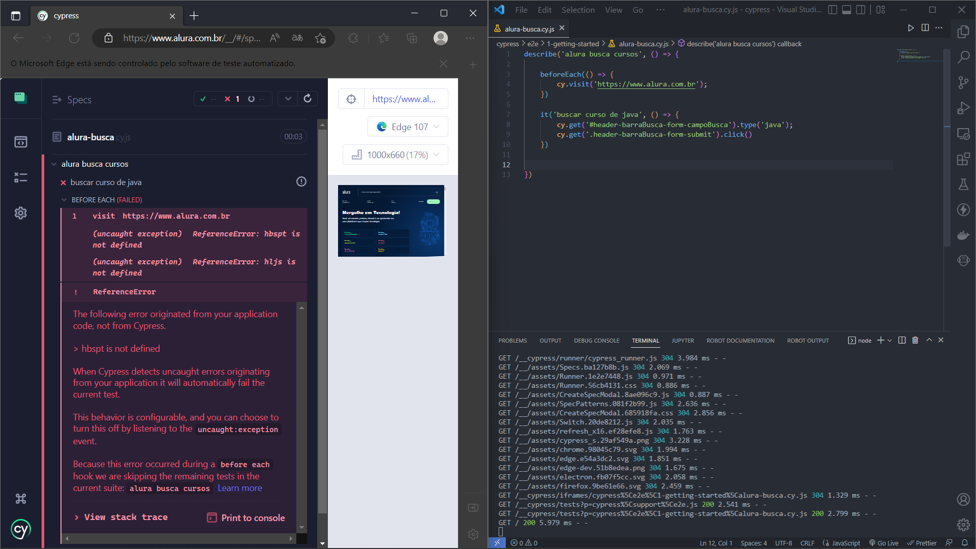976x549 pixels.
Task: Open new terminal profile dropdown arrow
Action: [x=890, y=340]
